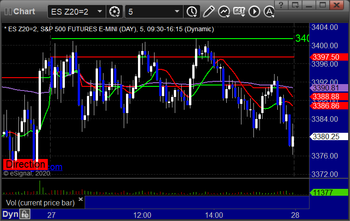Click the 14:00 time axis label
Viewport: 350px width, 221px height.
tap(214, 215)
